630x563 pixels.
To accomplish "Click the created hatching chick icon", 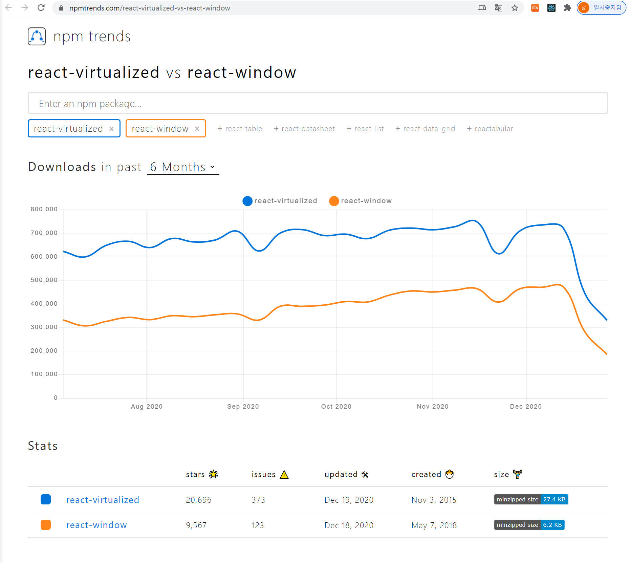I will tap(450, 474).
